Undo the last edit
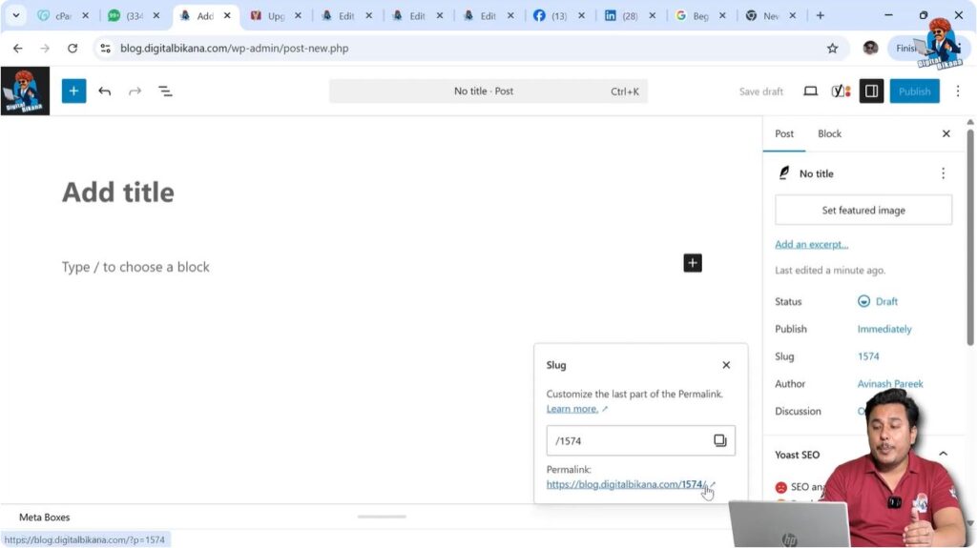 104,91
